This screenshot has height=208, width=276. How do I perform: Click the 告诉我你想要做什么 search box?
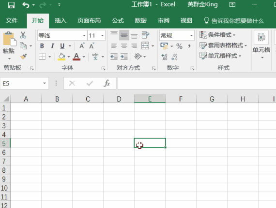point(234,21)
